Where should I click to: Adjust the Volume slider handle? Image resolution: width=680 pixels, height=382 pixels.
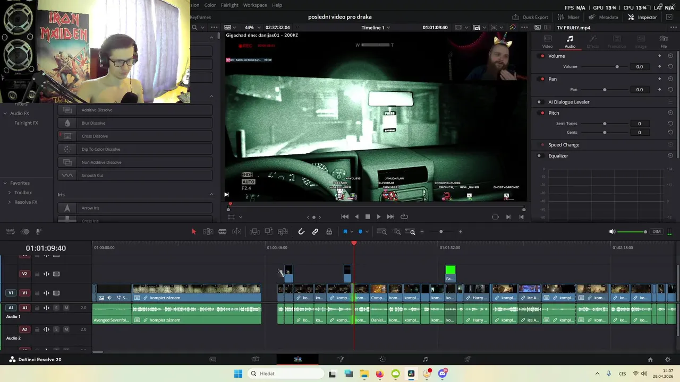point(617,67)
